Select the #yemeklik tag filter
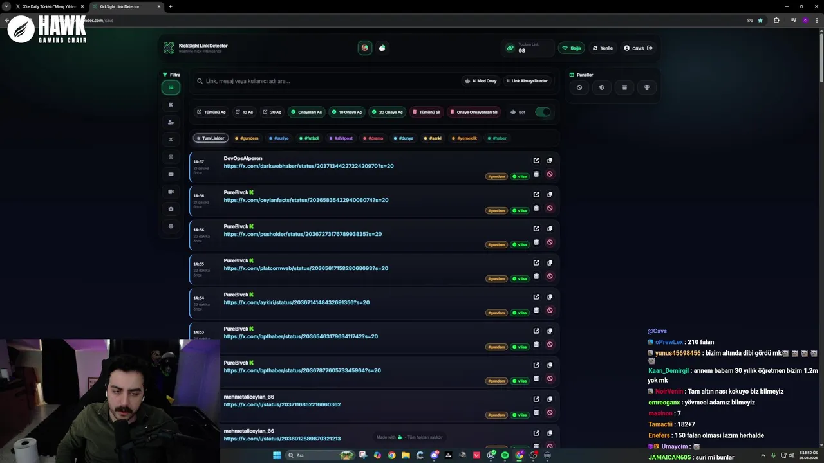The width and height of the screenshot is (824, 463). (x=465, y=138)
